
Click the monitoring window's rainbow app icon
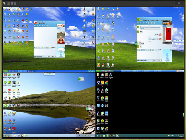point(4,3)
